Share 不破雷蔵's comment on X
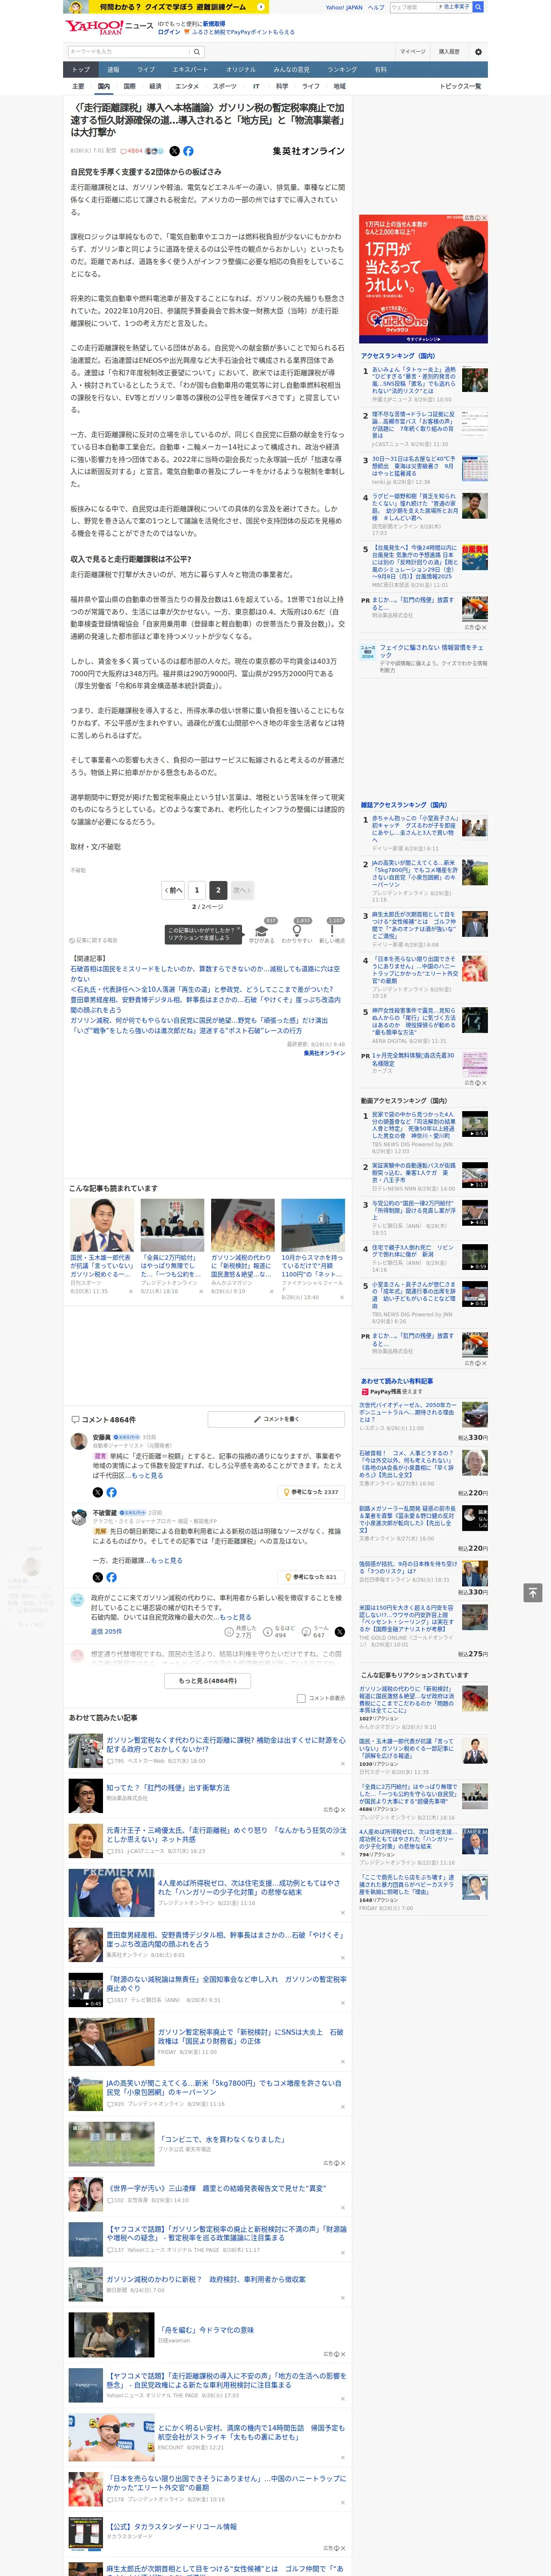The width and height of the screenshot is (551, 2576). pos(98,1577)
